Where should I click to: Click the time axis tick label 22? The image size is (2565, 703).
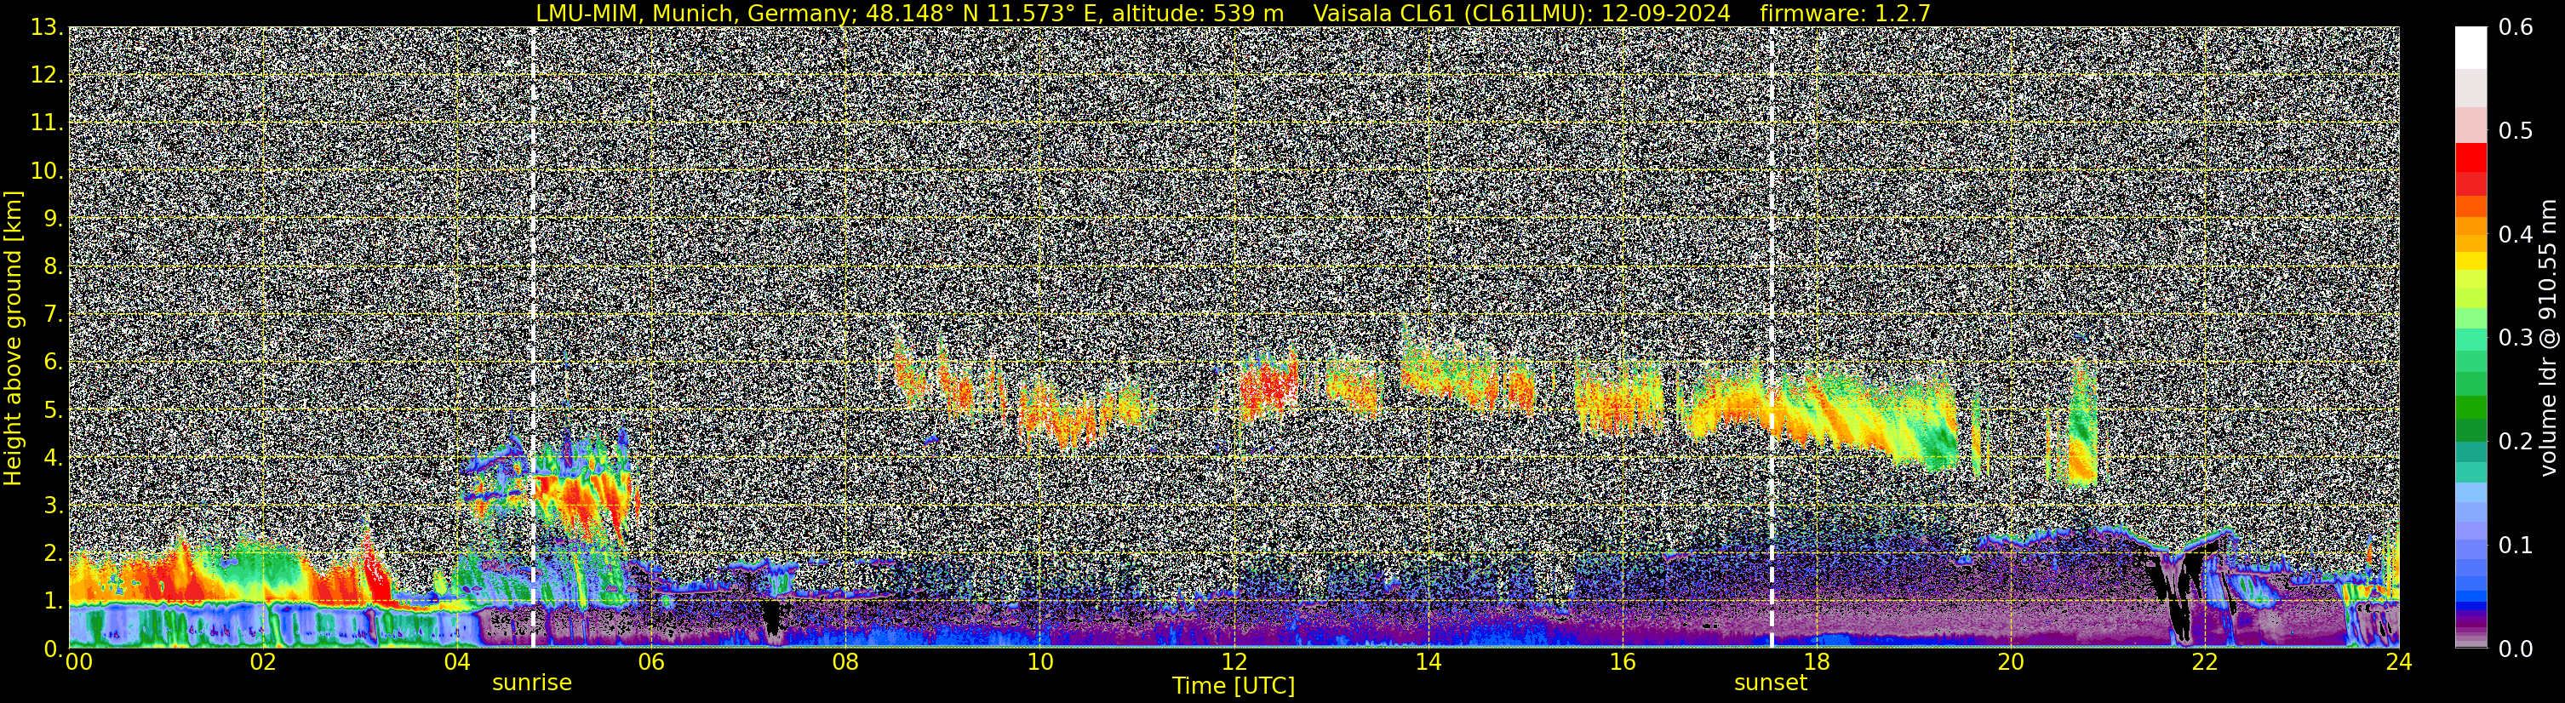2205,663
